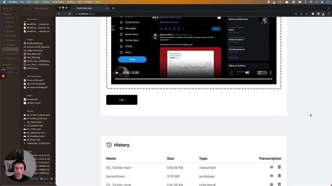Reload the localhost page
Screen dimensions: 332x186
point(70,14)
